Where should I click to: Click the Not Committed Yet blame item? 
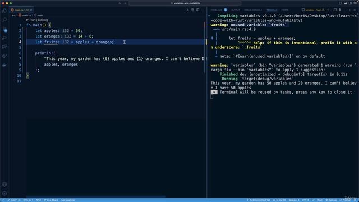coord(258,200)
